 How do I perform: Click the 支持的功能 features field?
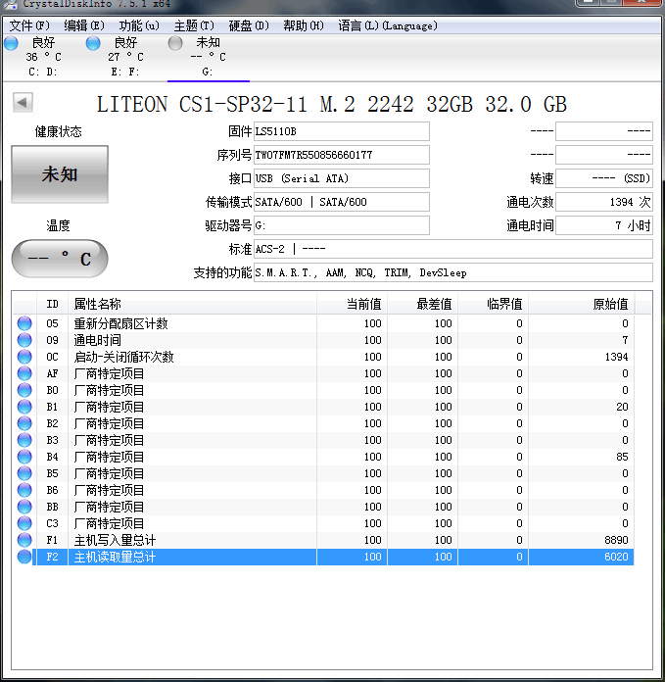452,272
